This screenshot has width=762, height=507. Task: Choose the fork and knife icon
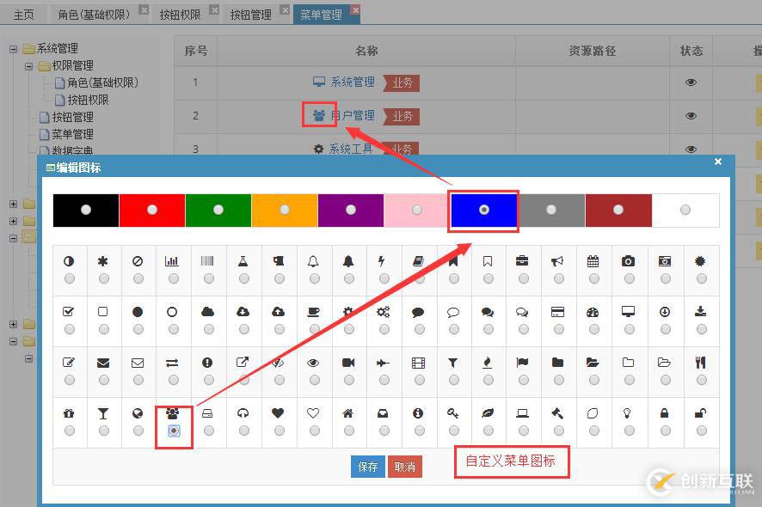pos(700,363)
